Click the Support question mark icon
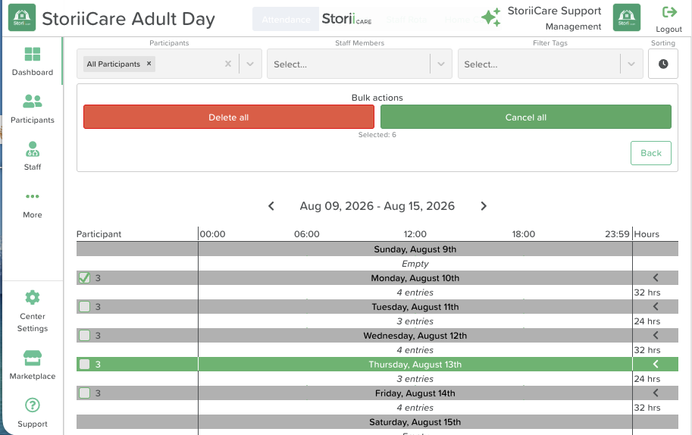Screen dimensions: 692x435 [x=33, y=405]
